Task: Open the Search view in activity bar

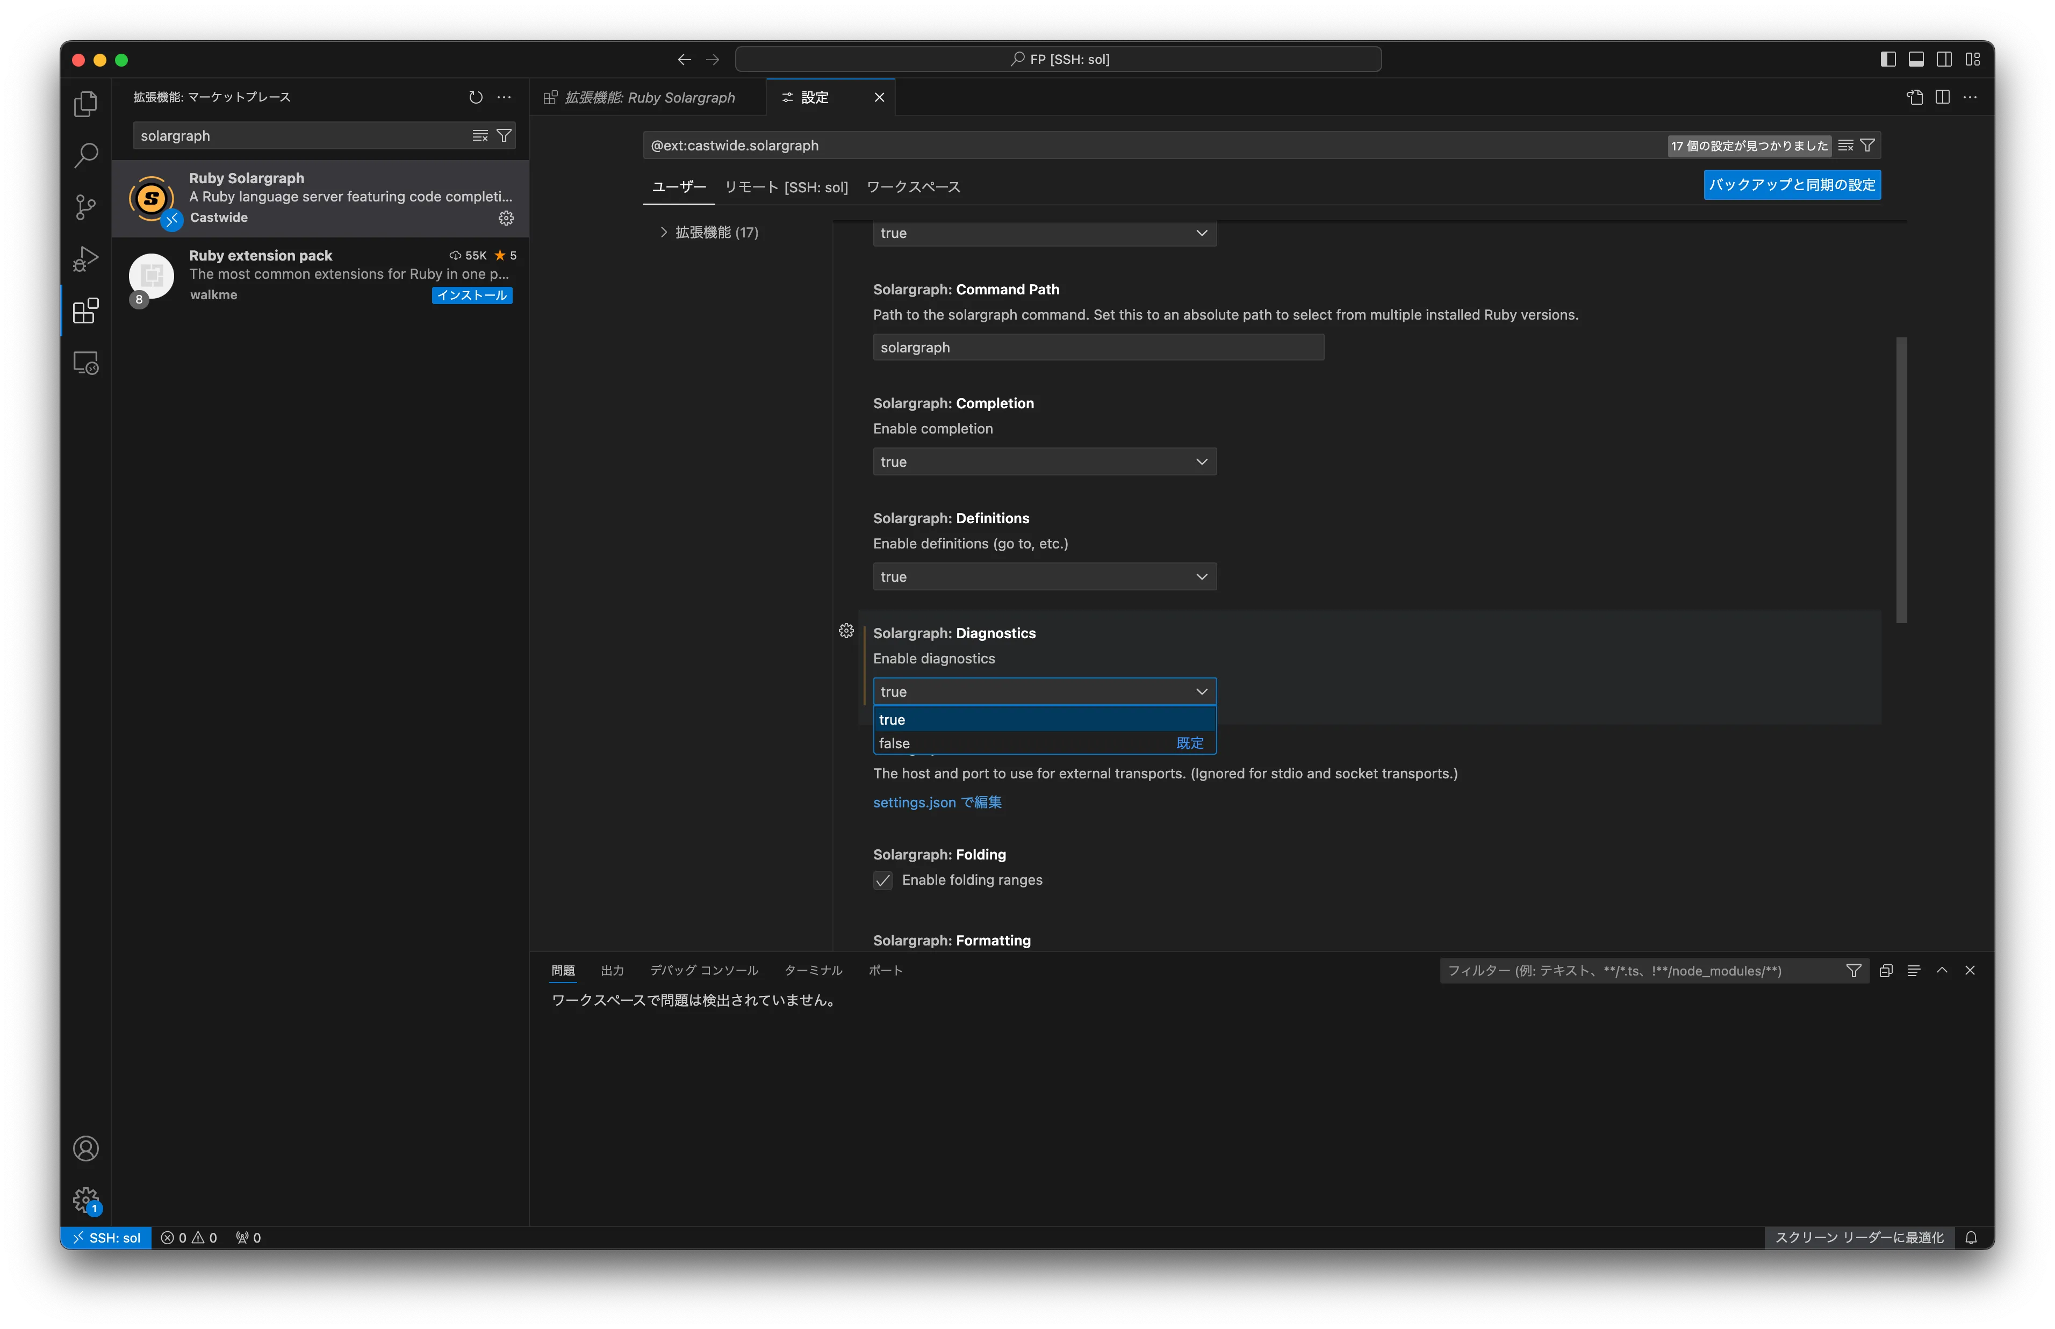Action: point(85,155)
